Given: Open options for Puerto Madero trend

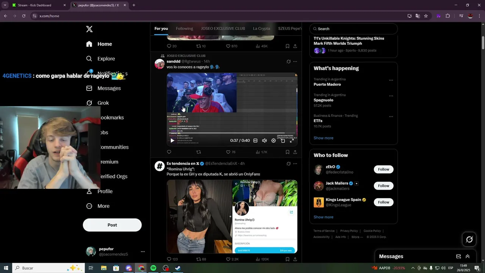Looking at the screenshot, I should tap(391, 80).
